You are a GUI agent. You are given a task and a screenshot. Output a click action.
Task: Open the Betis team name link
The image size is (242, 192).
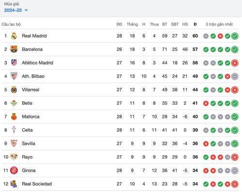(x=27, y=103)
